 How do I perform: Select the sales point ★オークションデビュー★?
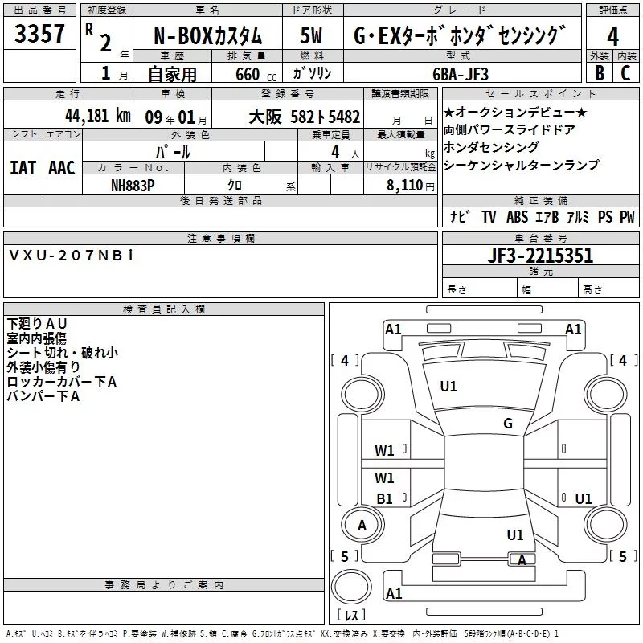515,112
